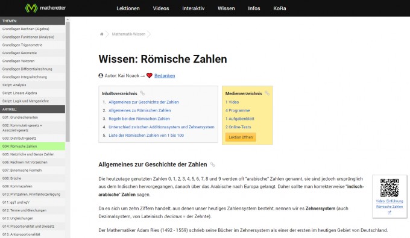410x238 pixels.
Task: Jump to Allgemeines zu Römischen Zahlen
Action: point(140,110)
